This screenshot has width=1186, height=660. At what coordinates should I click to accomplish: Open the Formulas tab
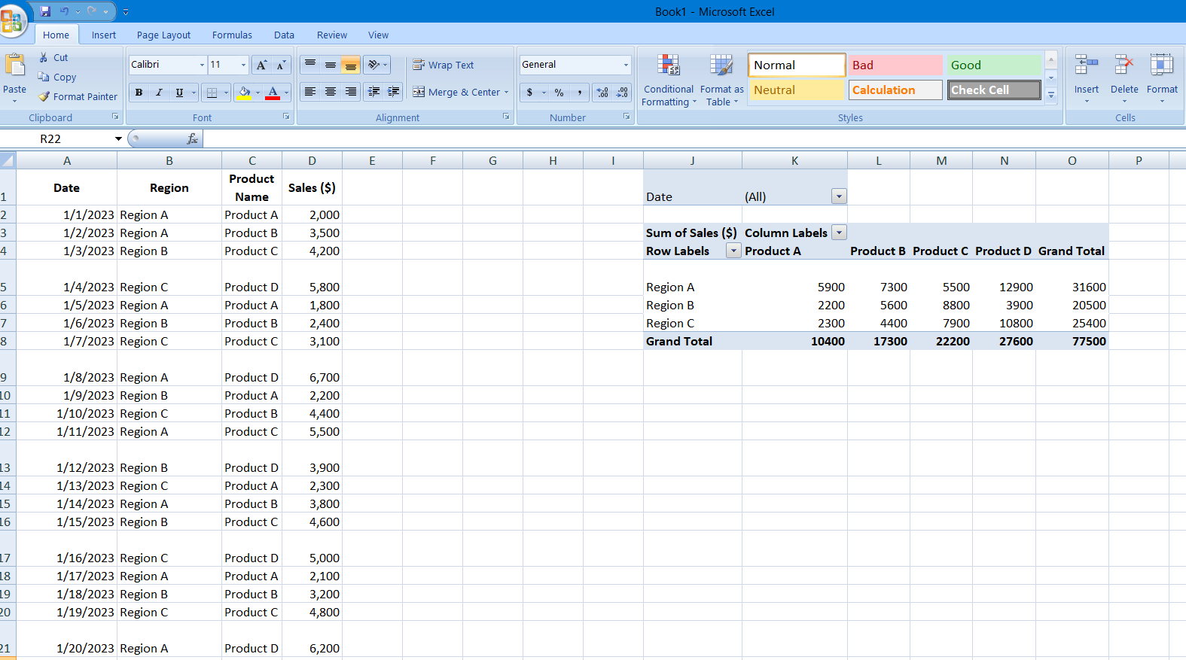tap(232, 35)
